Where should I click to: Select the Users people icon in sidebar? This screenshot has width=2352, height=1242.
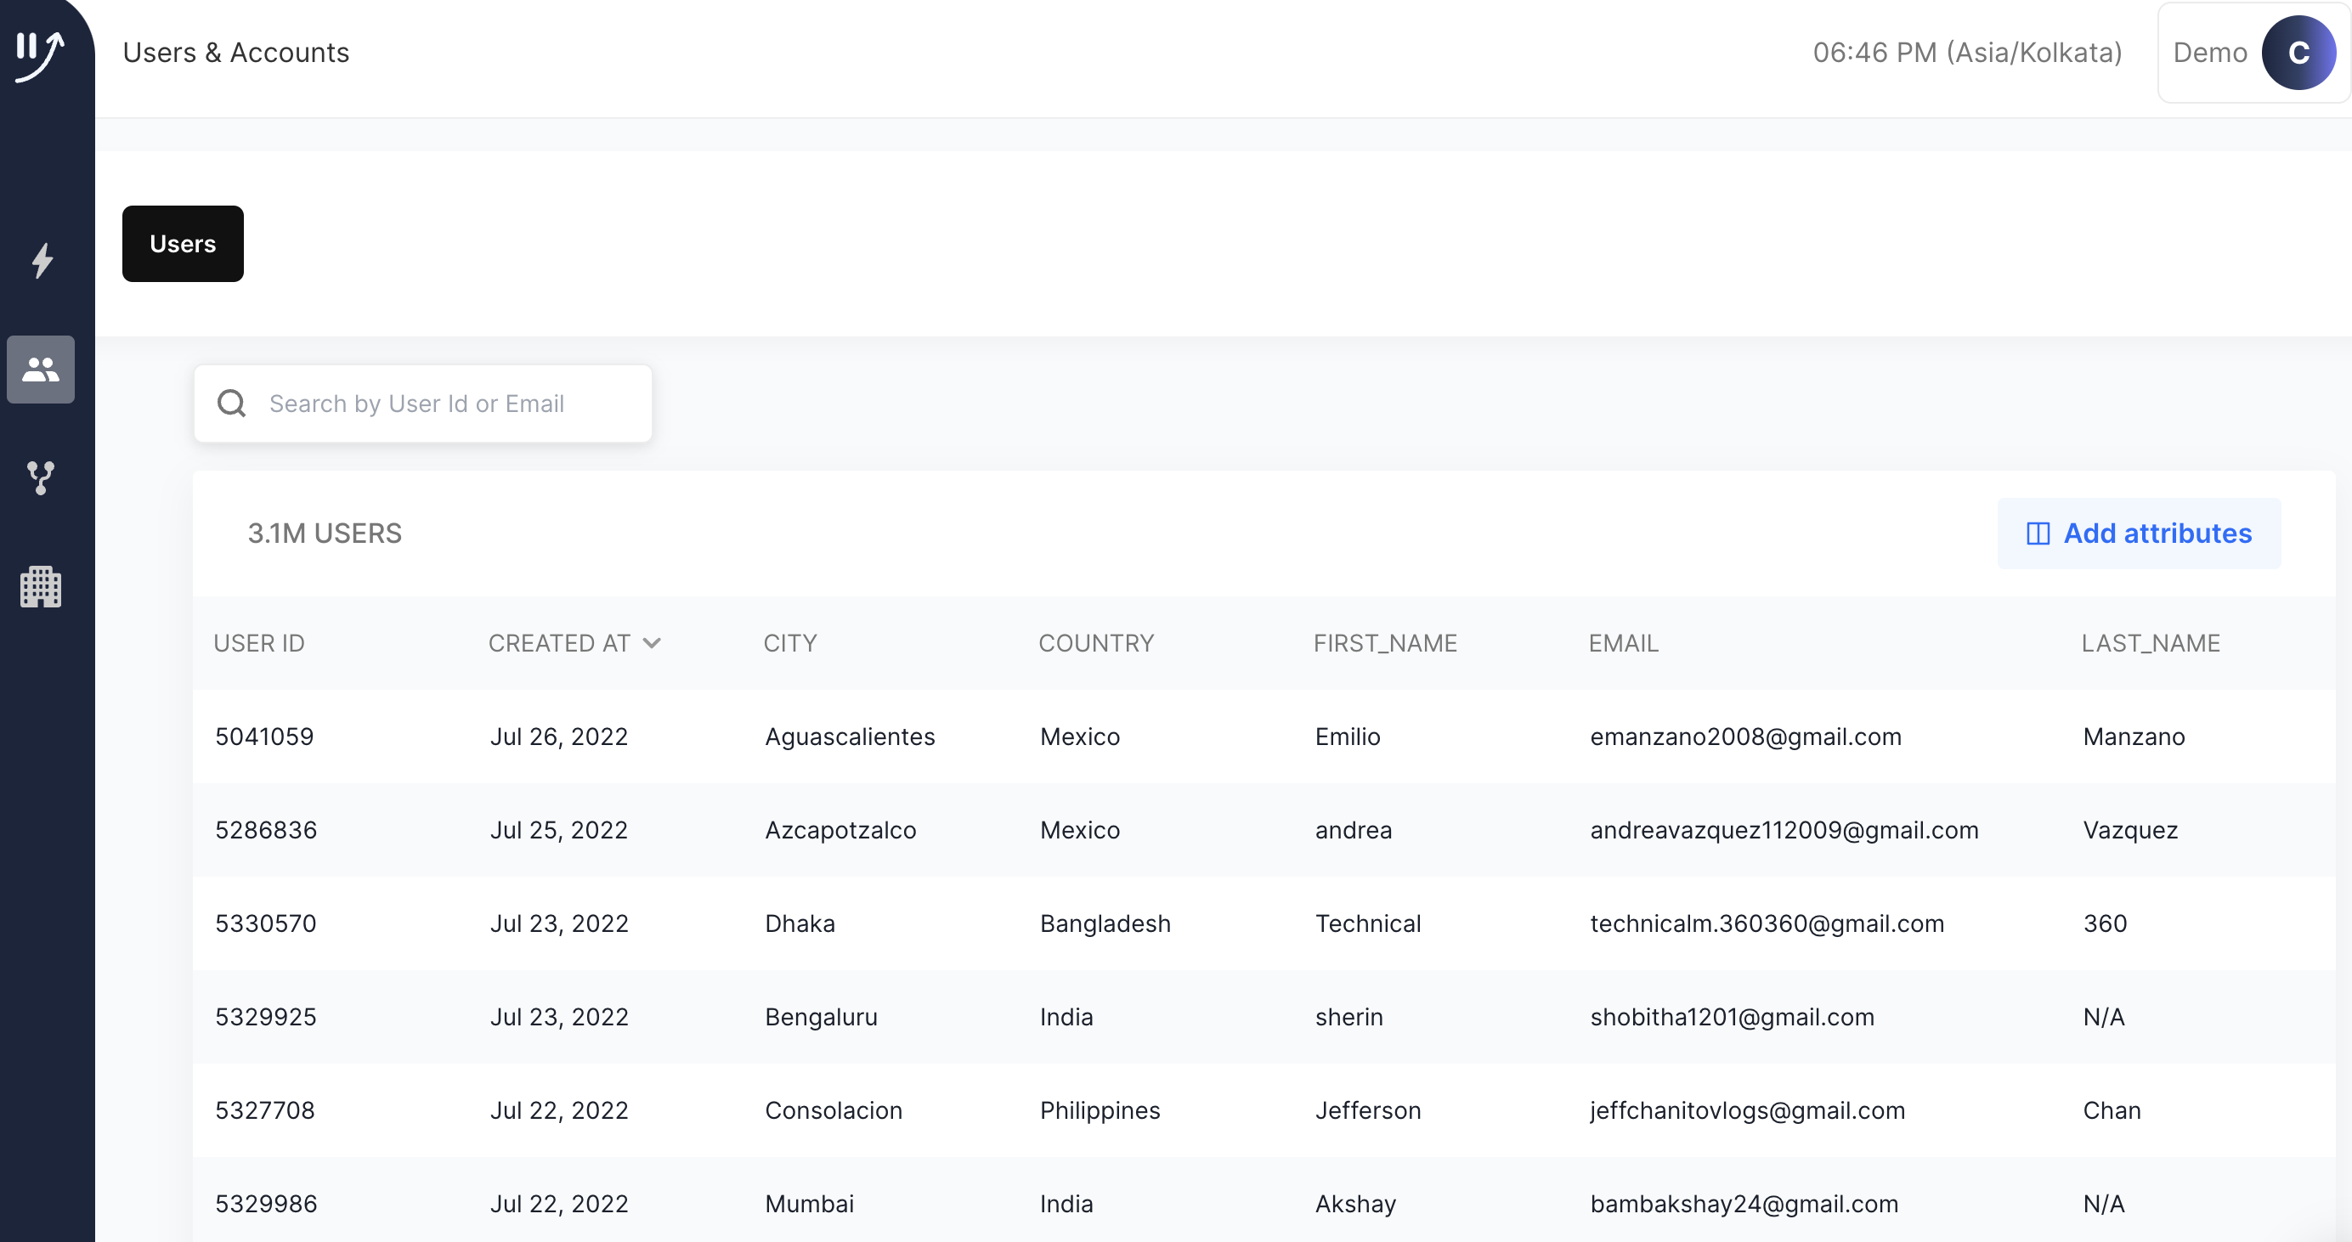pos(41,370)
